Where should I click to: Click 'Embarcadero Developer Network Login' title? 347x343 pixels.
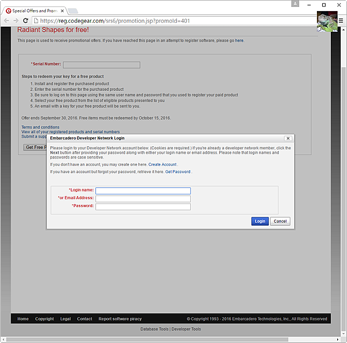87,138
